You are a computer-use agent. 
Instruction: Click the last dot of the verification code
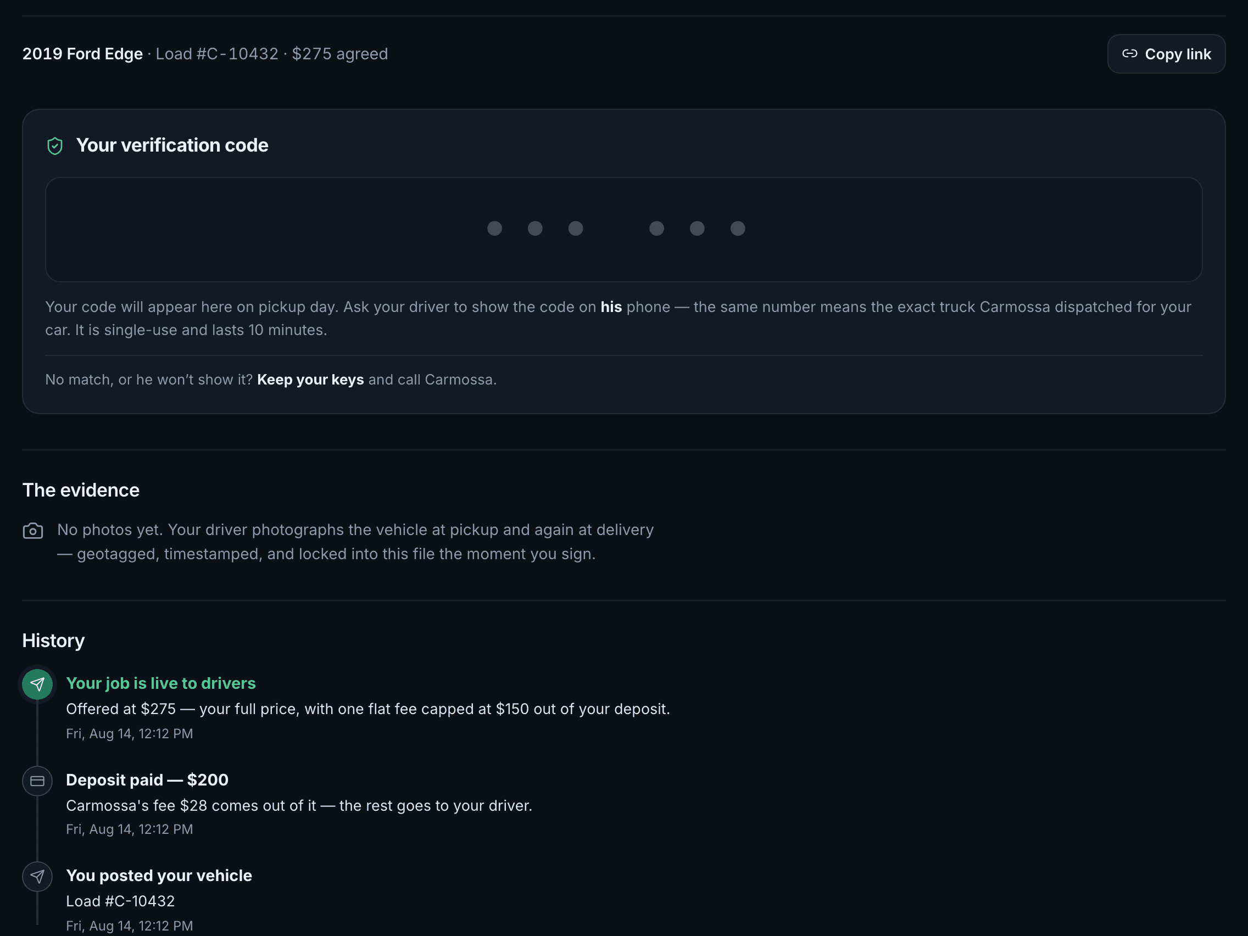click(737, 228)
